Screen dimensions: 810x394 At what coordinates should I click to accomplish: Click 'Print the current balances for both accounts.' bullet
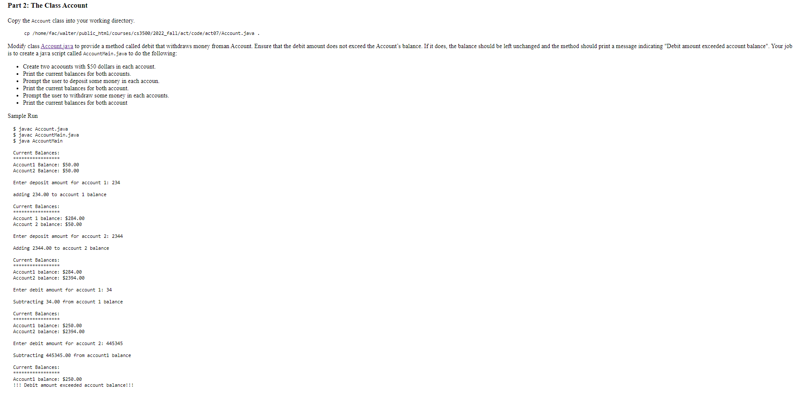pyautogui.click(x=77, y=74)
